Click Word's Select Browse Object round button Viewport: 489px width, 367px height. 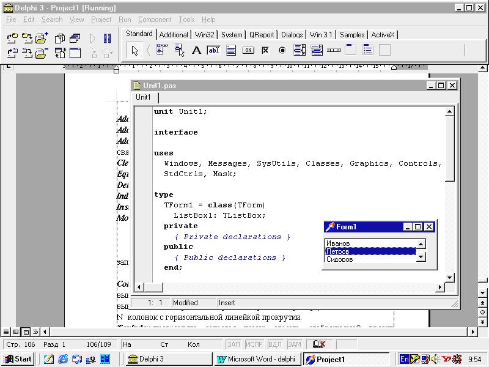[x=482, y=313]
